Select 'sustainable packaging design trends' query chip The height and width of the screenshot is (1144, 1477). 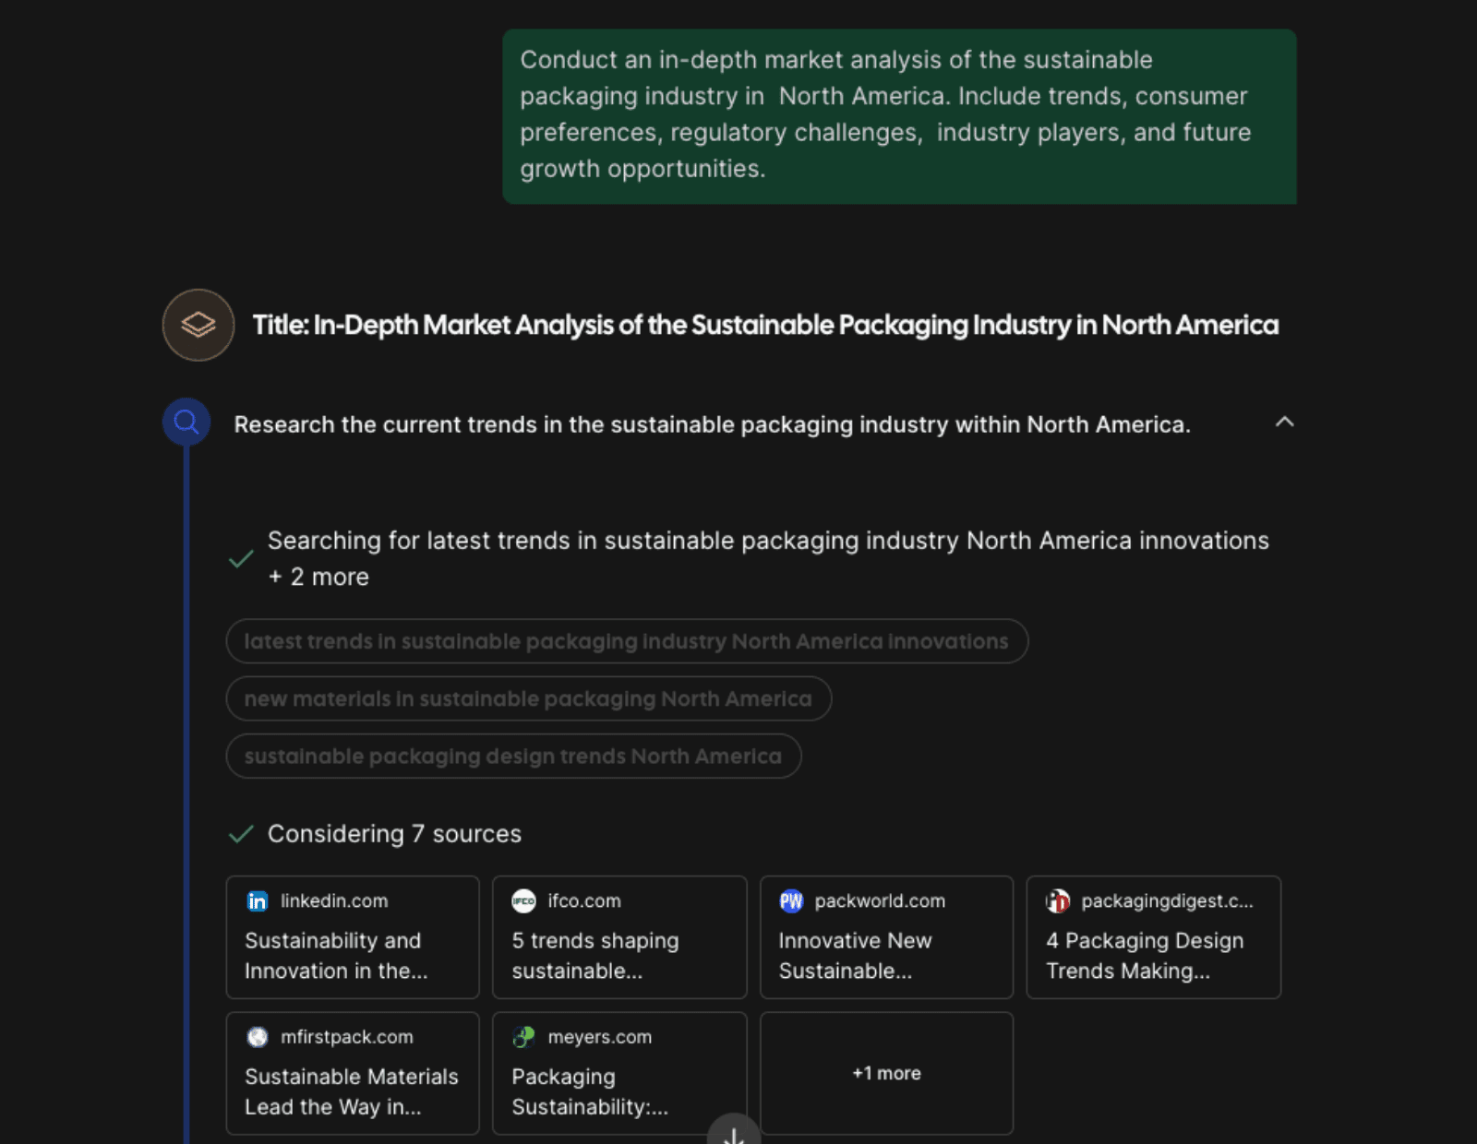(x=513, y=757)
